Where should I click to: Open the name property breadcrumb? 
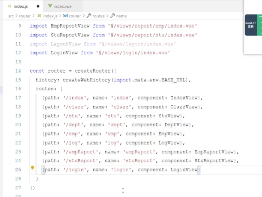[122, 16]
